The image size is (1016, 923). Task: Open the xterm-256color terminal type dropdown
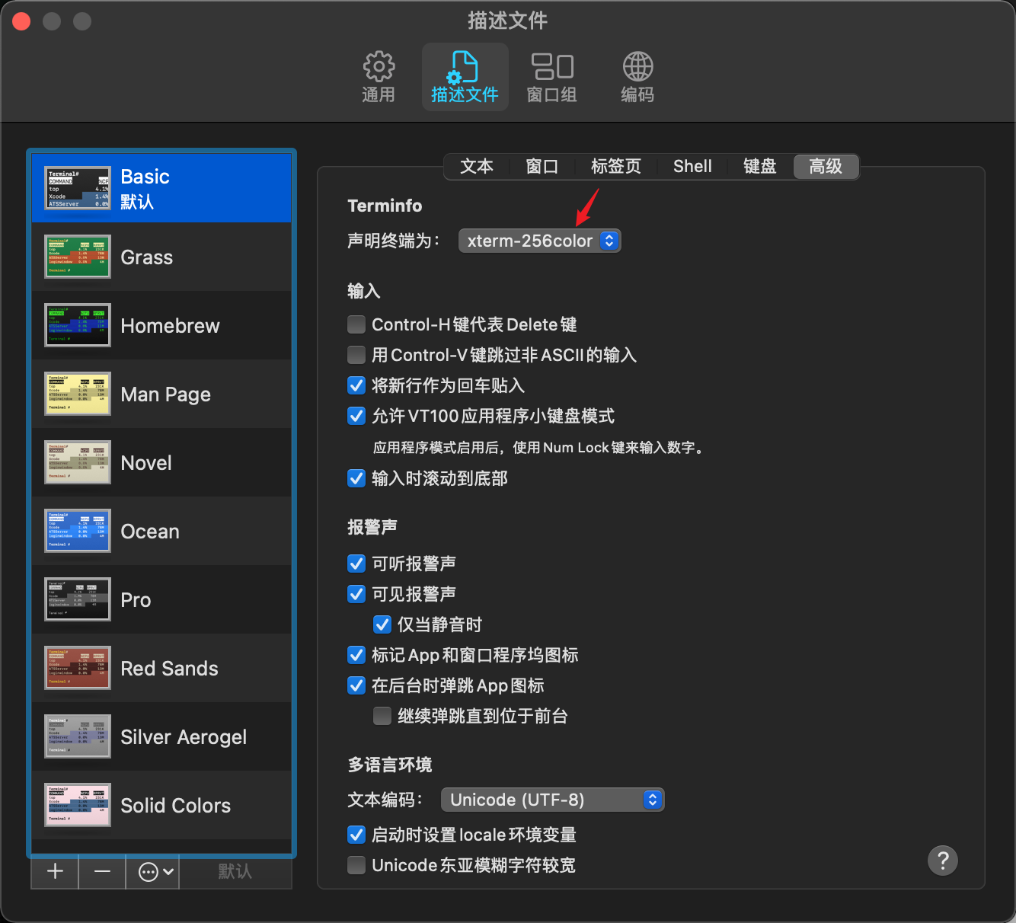point(539,241)
